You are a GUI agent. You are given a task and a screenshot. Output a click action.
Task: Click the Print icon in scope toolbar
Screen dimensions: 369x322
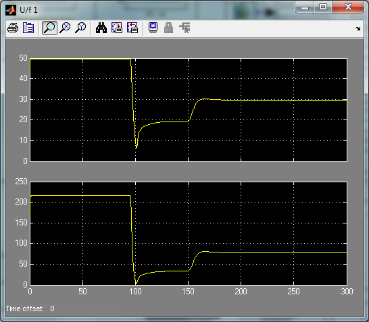click(13, 28)
